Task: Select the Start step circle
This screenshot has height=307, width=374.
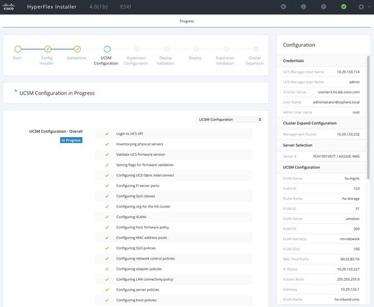Action: click(x=18, y=49)
